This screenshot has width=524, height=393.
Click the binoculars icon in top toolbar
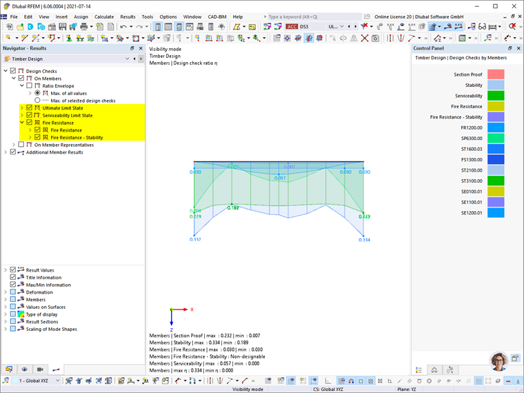(482, 27)
